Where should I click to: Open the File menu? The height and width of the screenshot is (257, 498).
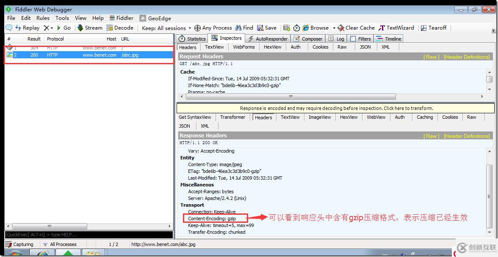coord(11,18)
